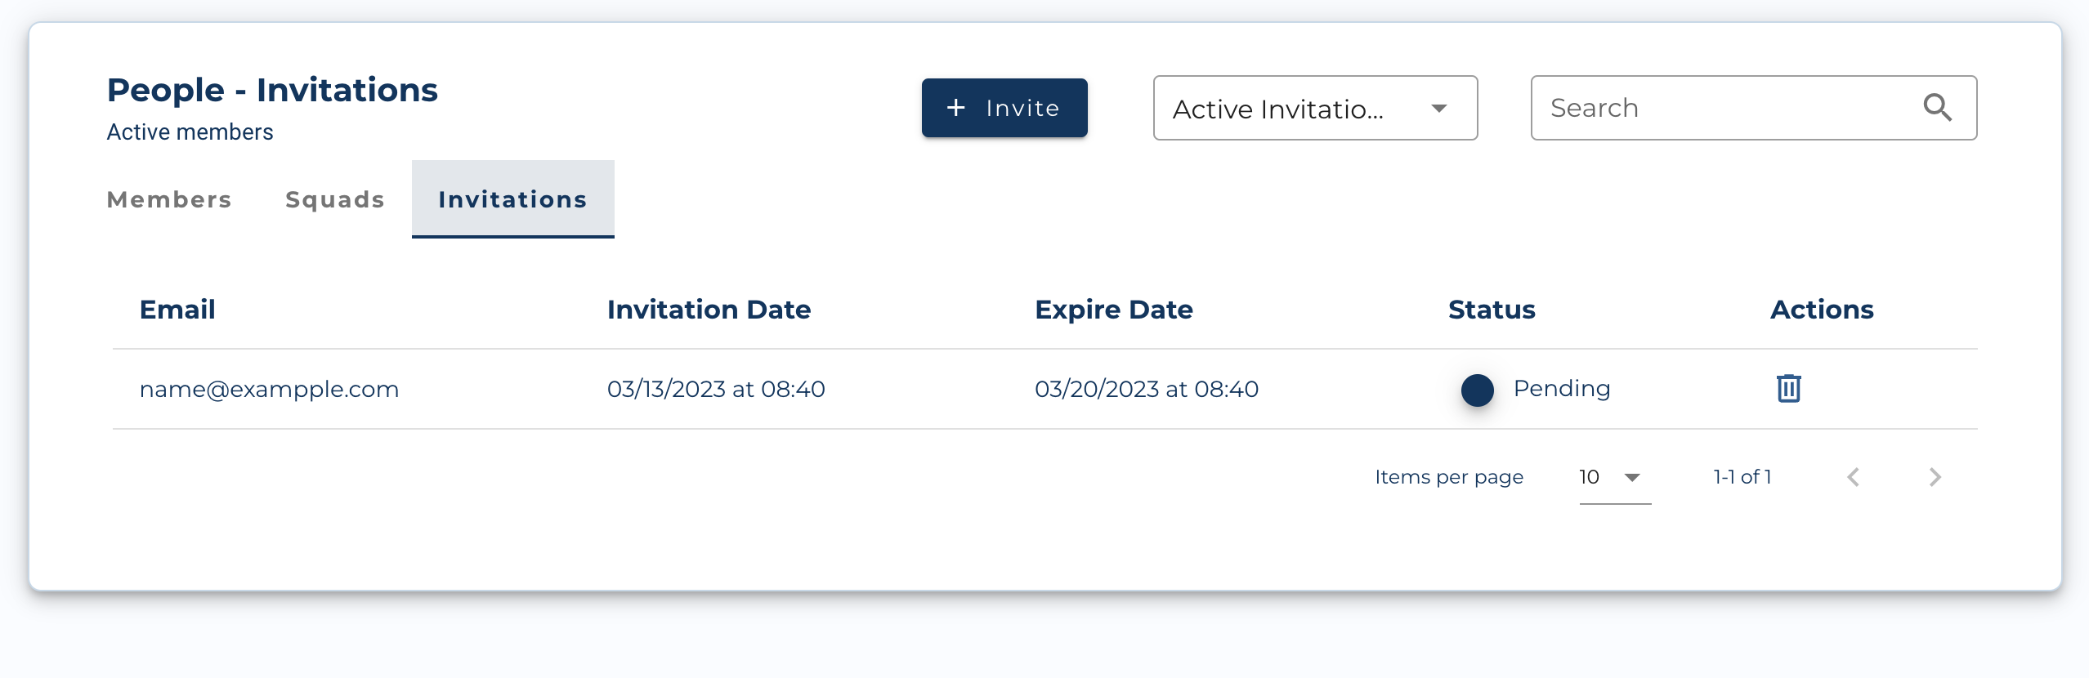Image resolution: width=2089 pixels, height=678 pixels.
Task: Click the magnifier search icon
Action: coord(1937,107)
